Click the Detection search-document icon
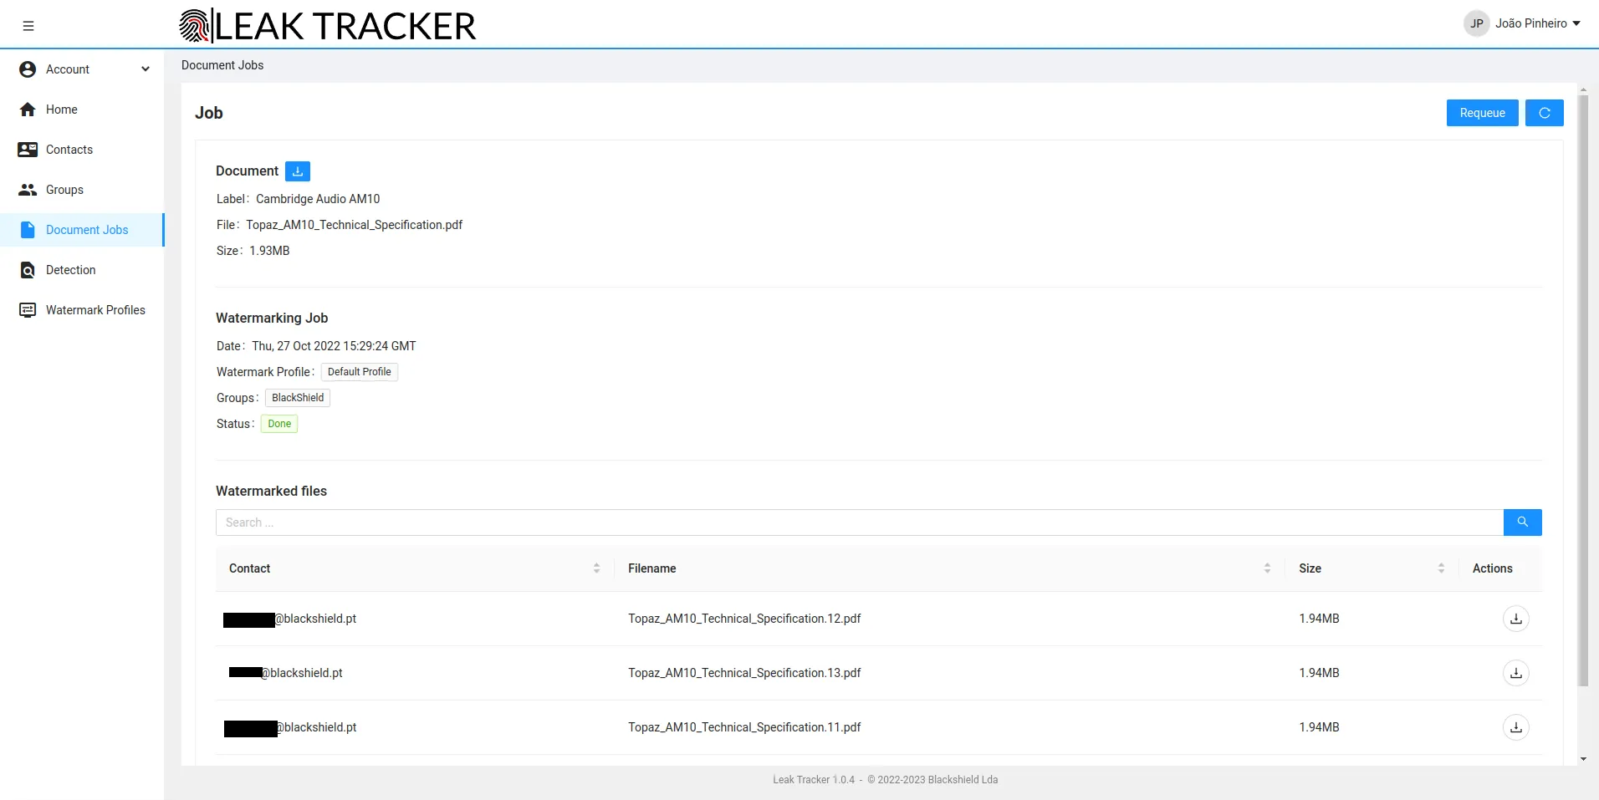Screen dimensions: 1599x800 pyautogui.click(x=28, y=270)
